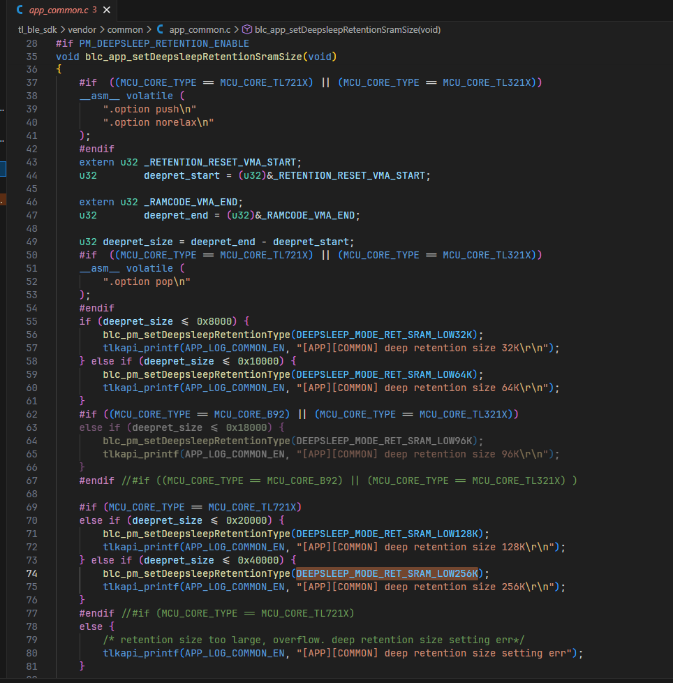The width and height of the screenshot is (673, 683).
Task: Click the #endif comment on line 67
Action: point(349,481)
